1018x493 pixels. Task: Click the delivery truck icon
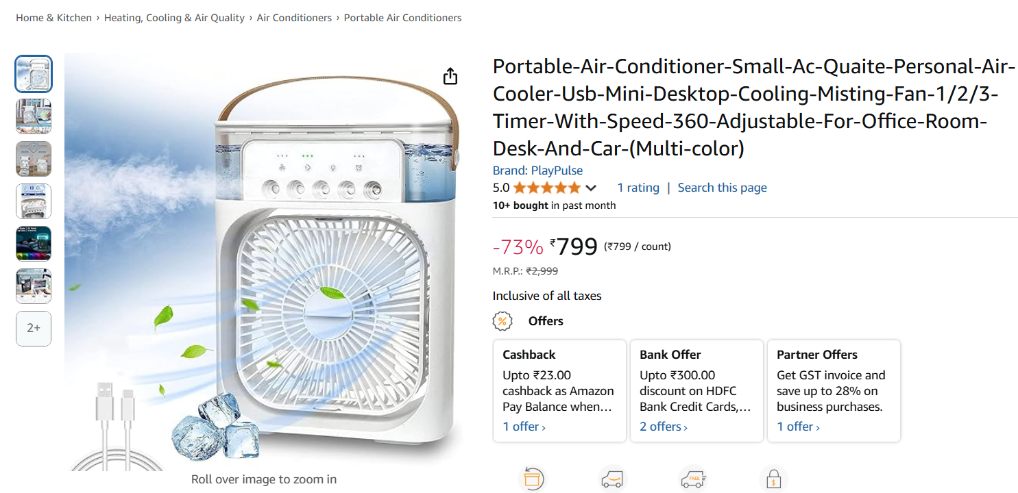coord(613,479)
